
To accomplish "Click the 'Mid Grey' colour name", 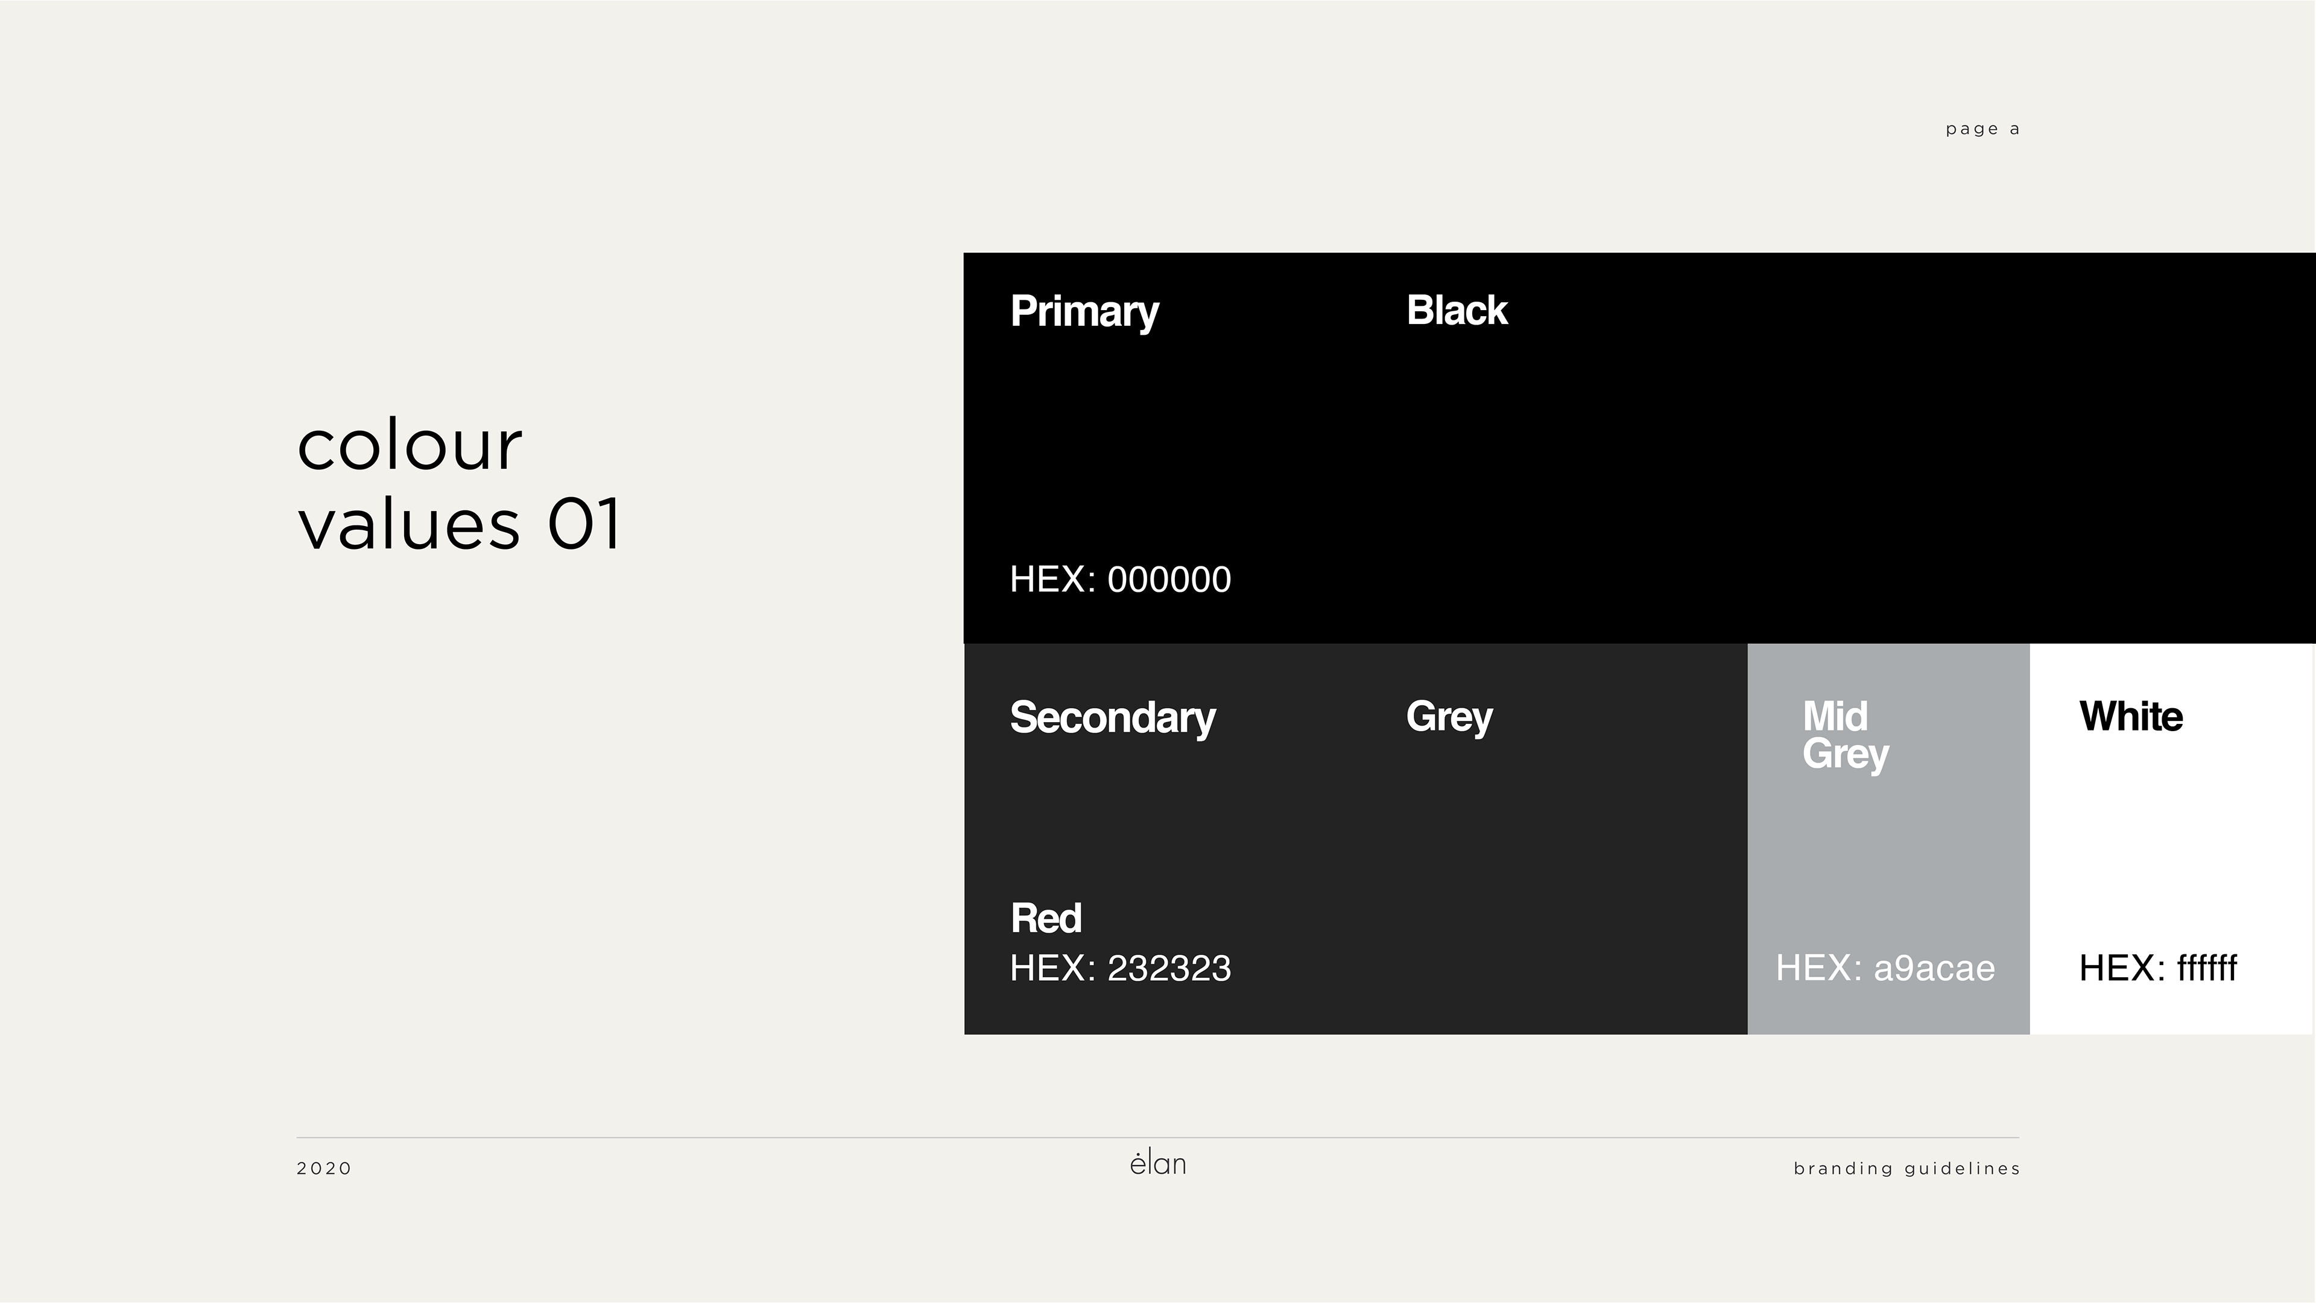I will click(x=1845, y=735).
